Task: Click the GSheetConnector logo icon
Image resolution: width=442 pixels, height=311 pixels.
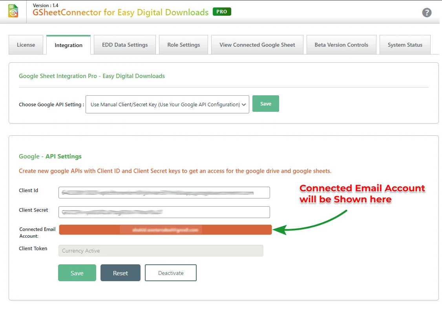Action: point(13,11)
